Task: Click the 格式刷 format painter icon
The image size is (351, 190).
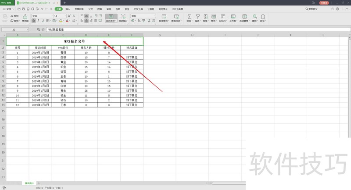Action: (x=25, y=16)
